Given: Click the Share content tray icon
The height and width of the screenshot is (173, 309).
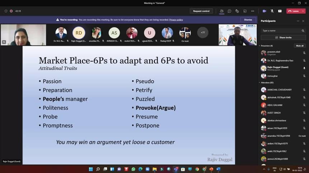Looking at the screenshot, I should 280,11.
